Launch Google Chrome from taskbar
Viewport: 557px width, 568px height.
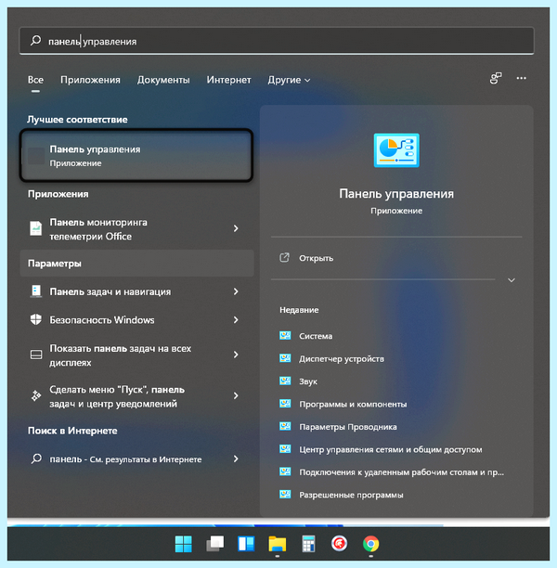[x=370, y=544]
